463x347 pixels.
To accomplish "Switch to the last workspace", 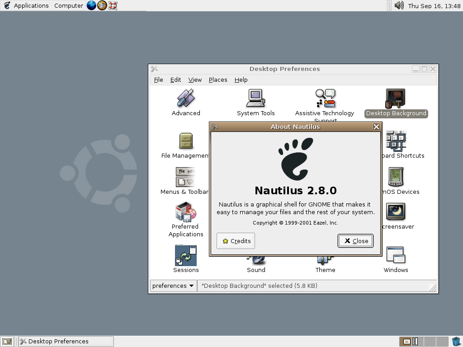I will click(442, 342).
